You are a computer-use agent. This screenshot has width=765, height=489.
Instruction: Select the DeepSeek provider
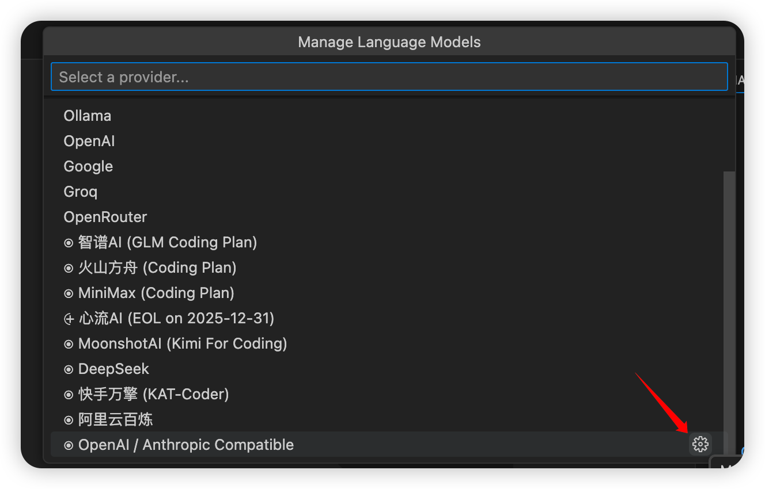[389, 369]
